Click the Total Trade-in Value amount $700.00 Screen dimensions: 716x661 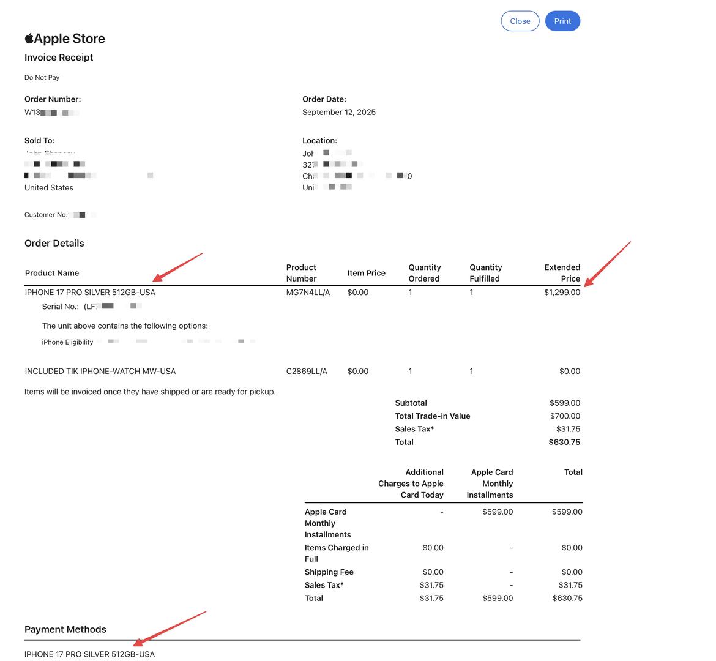point(565,416)
